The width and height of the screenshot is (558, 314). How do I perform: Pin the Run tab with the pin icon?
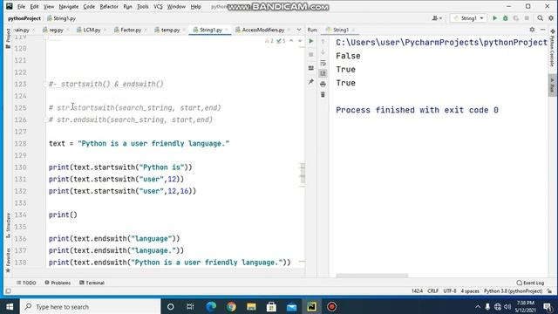(311, 81)
